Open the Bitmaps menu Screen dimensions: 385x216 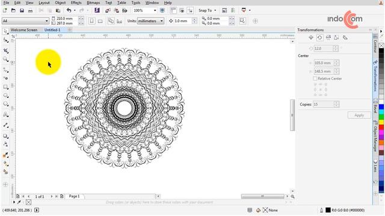pos(93,2)
